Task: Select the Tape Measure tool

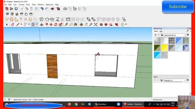Action: point(66,25)
